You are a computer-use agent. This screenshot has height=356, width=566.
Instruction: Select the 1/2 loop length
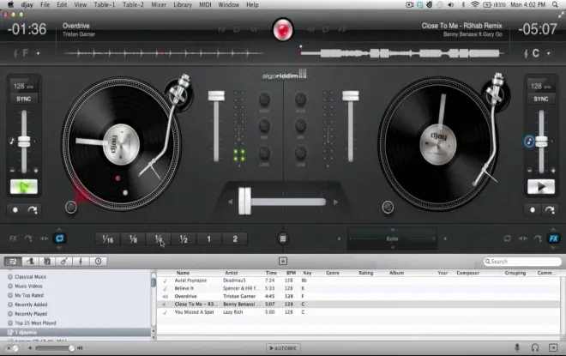point(184,239)
